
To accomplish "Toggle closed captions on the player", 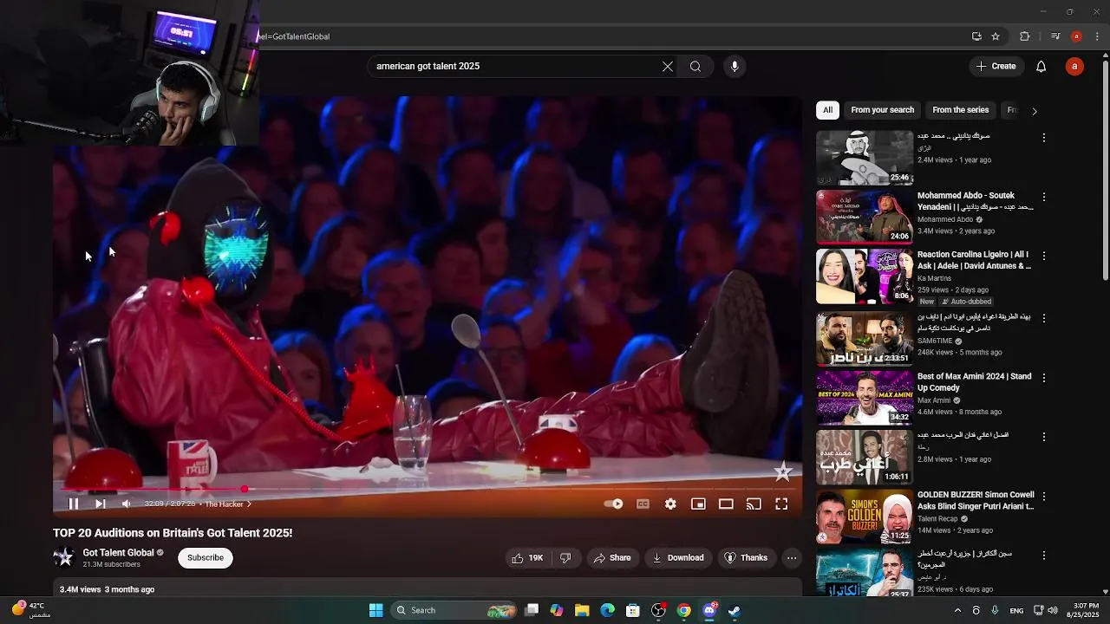I will pos(643,504).
